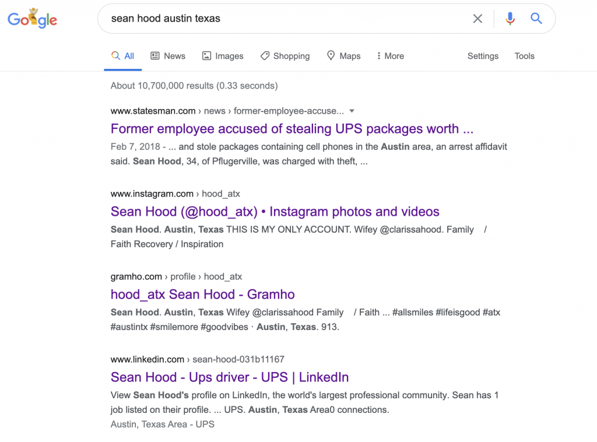Open search Tools
This screenshot has width=597, height=442.
[x=524, y=56]
